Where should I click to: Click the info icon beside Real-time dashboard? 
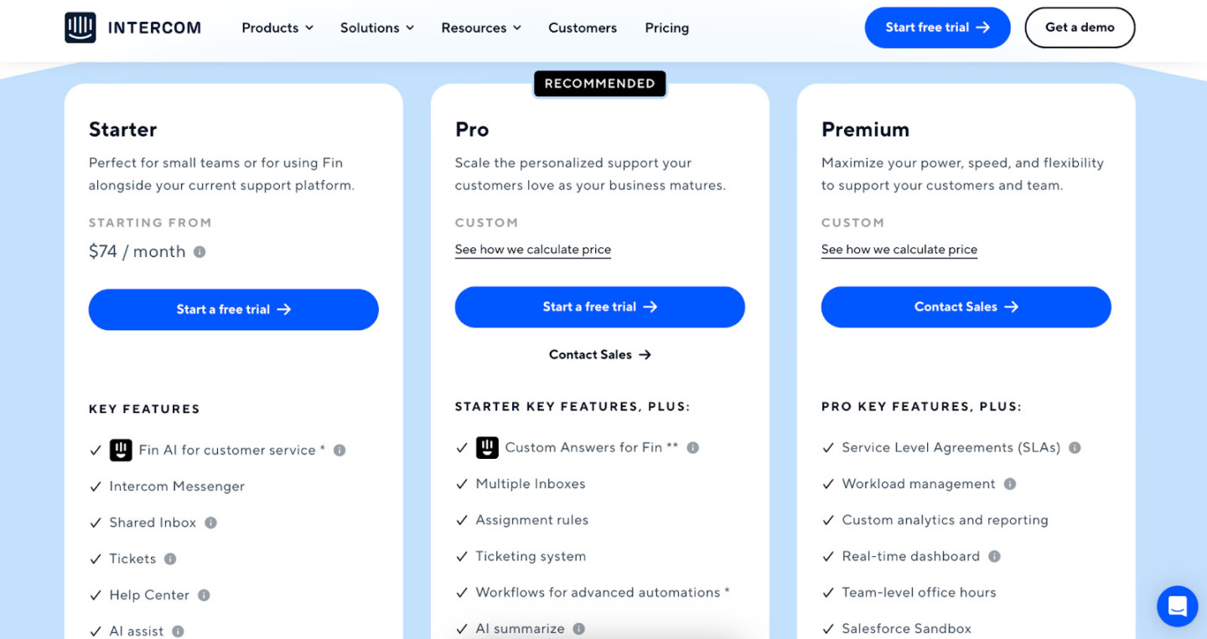tap(994, 556)
